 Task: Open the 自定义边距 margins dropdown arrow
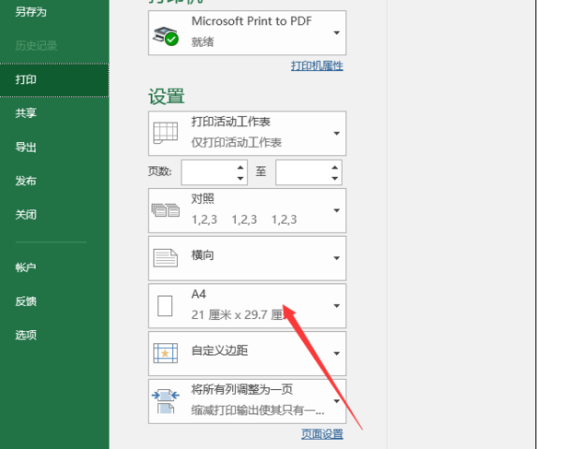tap(337, 353)
